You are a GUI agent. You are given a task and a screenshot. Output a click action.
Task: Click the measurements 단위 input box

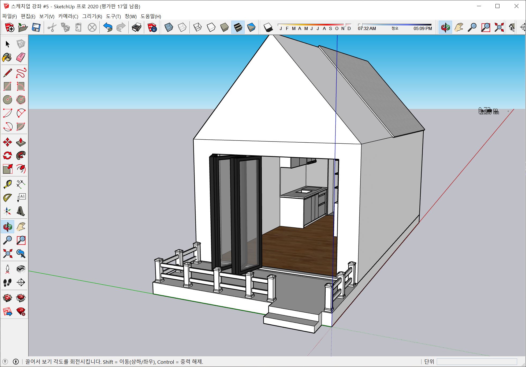477,362
